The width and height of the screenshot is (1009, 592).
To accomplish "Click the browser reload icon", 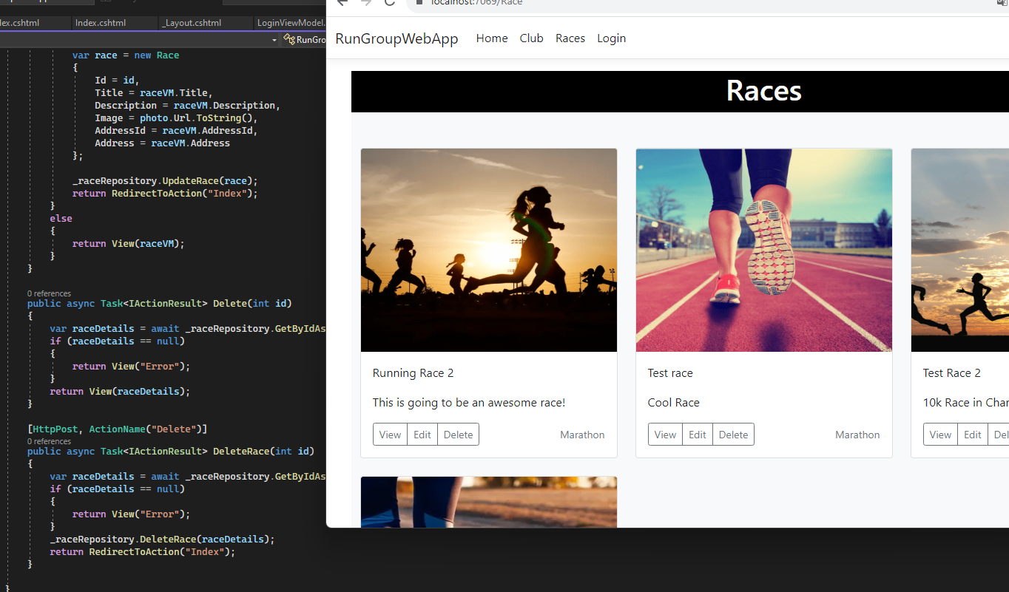I will 390,3.
